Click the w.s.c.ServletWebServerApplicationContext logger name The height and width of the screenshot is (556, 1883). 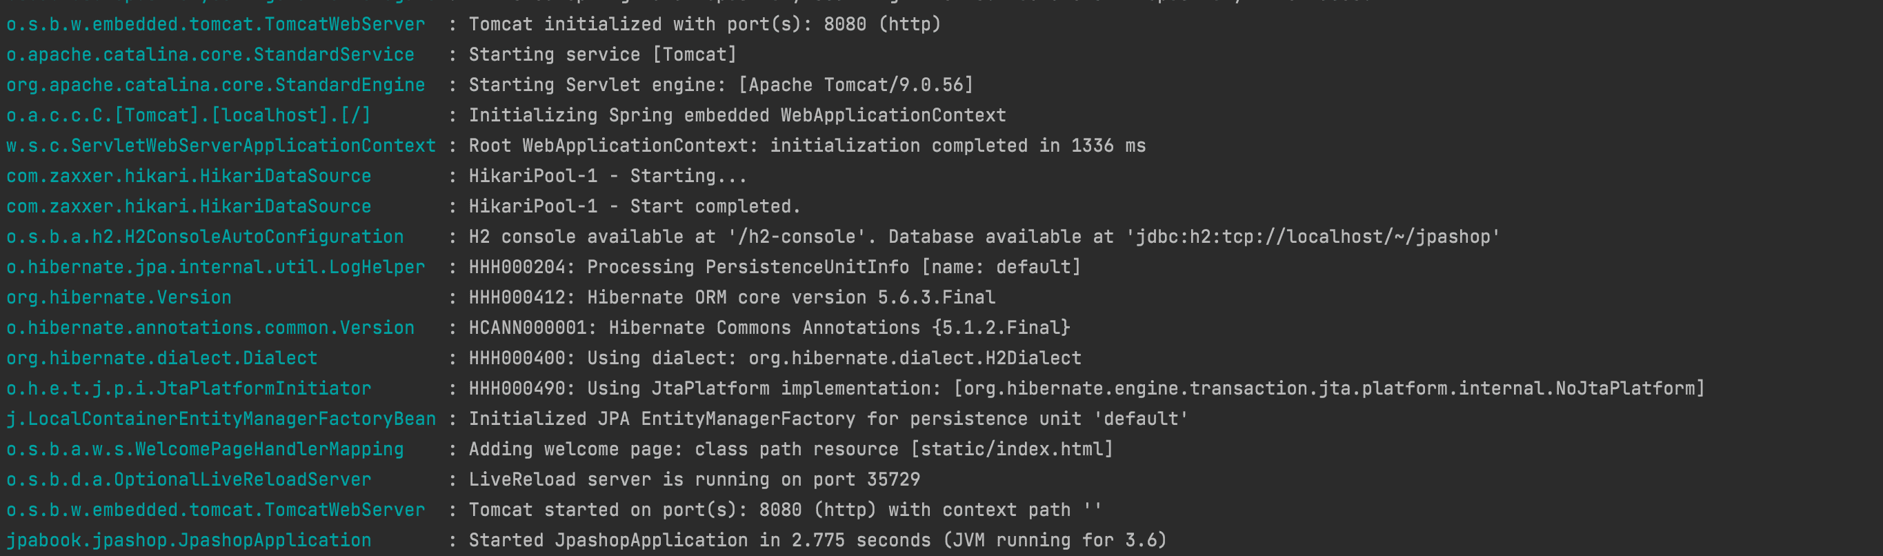221,146
